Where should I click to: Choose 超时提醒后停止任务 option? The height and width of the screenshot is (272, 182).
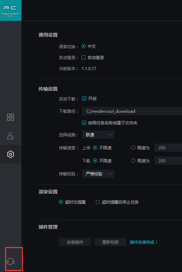98,202
